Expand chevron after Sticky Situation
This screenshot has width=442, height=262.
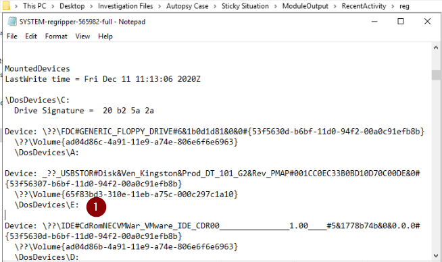click(x=275, y=6)
